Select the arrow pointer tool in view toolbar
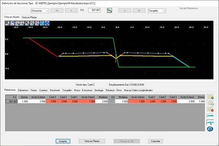This screenshot has height=146, width=219. (x=7, y=23)
